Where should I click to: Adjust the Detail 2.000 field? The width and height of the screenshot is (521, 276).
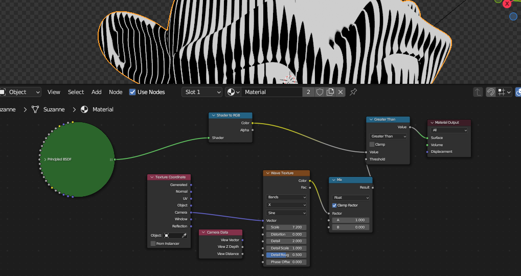[x=286, y=241]
